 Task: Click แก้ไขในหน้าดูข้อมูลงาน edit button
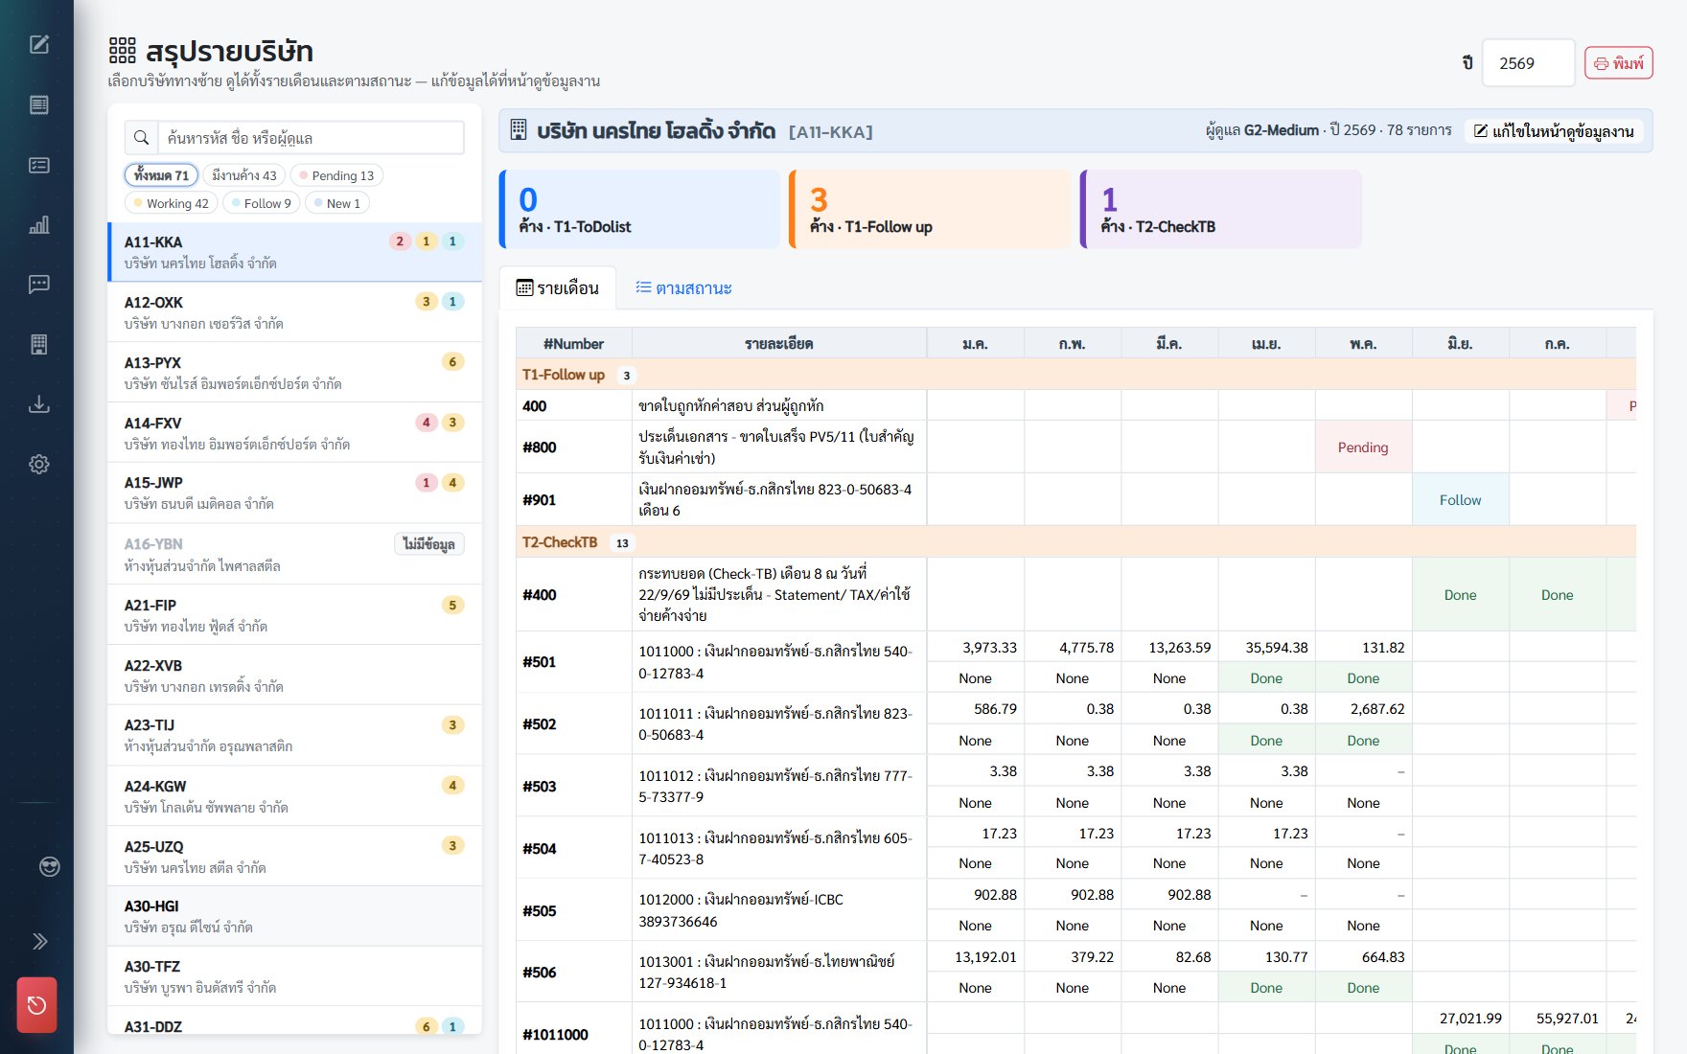pos(1553,131)
